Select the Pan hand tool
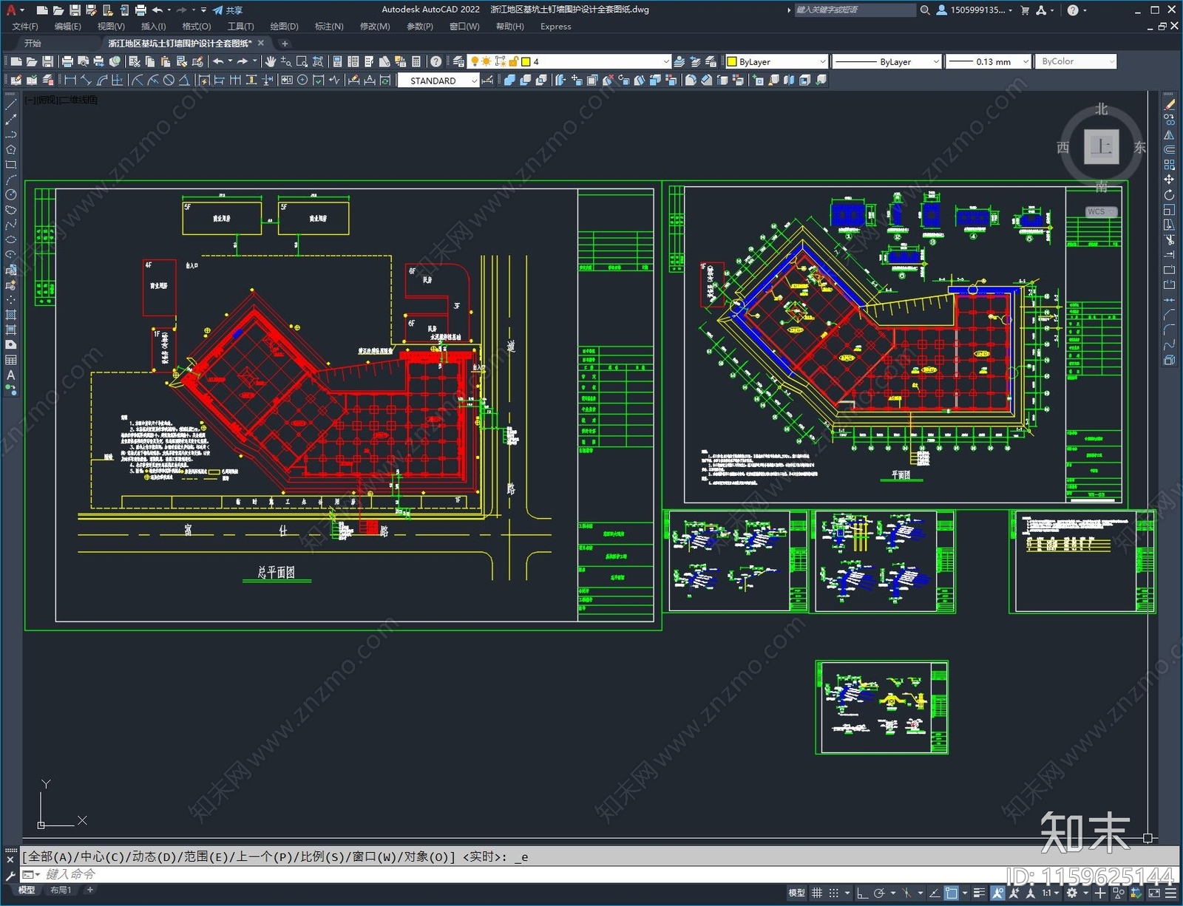 tap(271, 61)
